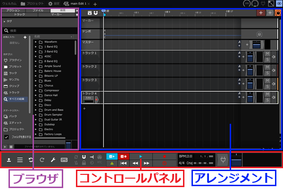Image resolution: width=283 pixels, height=189 pixels.
Task: Toggle the フォルダを表示する checkbox
Action: [6, 137]
